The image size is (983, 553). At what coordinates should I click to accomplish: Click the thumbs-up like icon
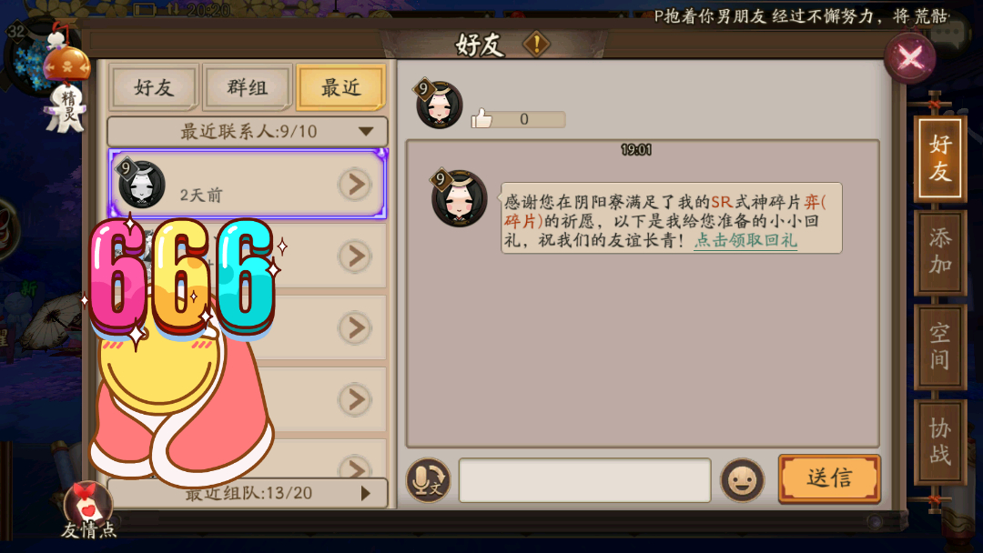click(x=481, y=118)
